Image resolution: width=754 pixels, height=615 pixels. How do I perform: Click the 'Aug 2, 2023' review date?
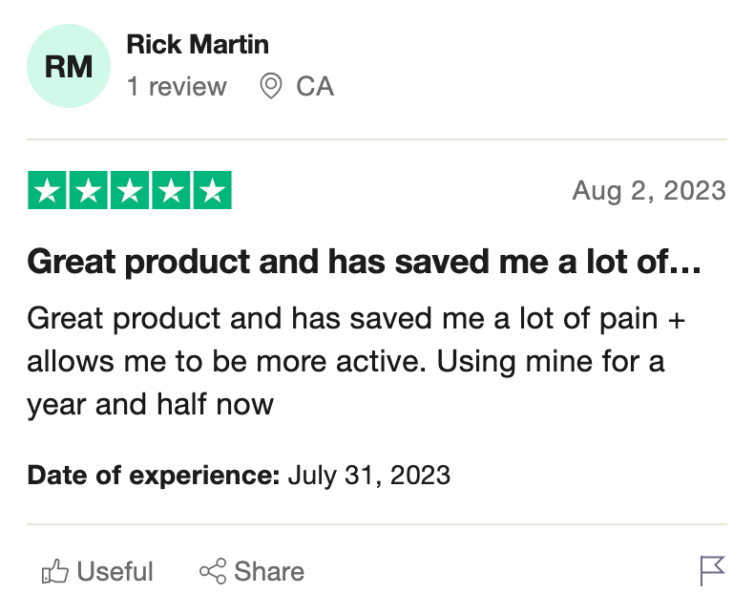(x=649, y=191)
